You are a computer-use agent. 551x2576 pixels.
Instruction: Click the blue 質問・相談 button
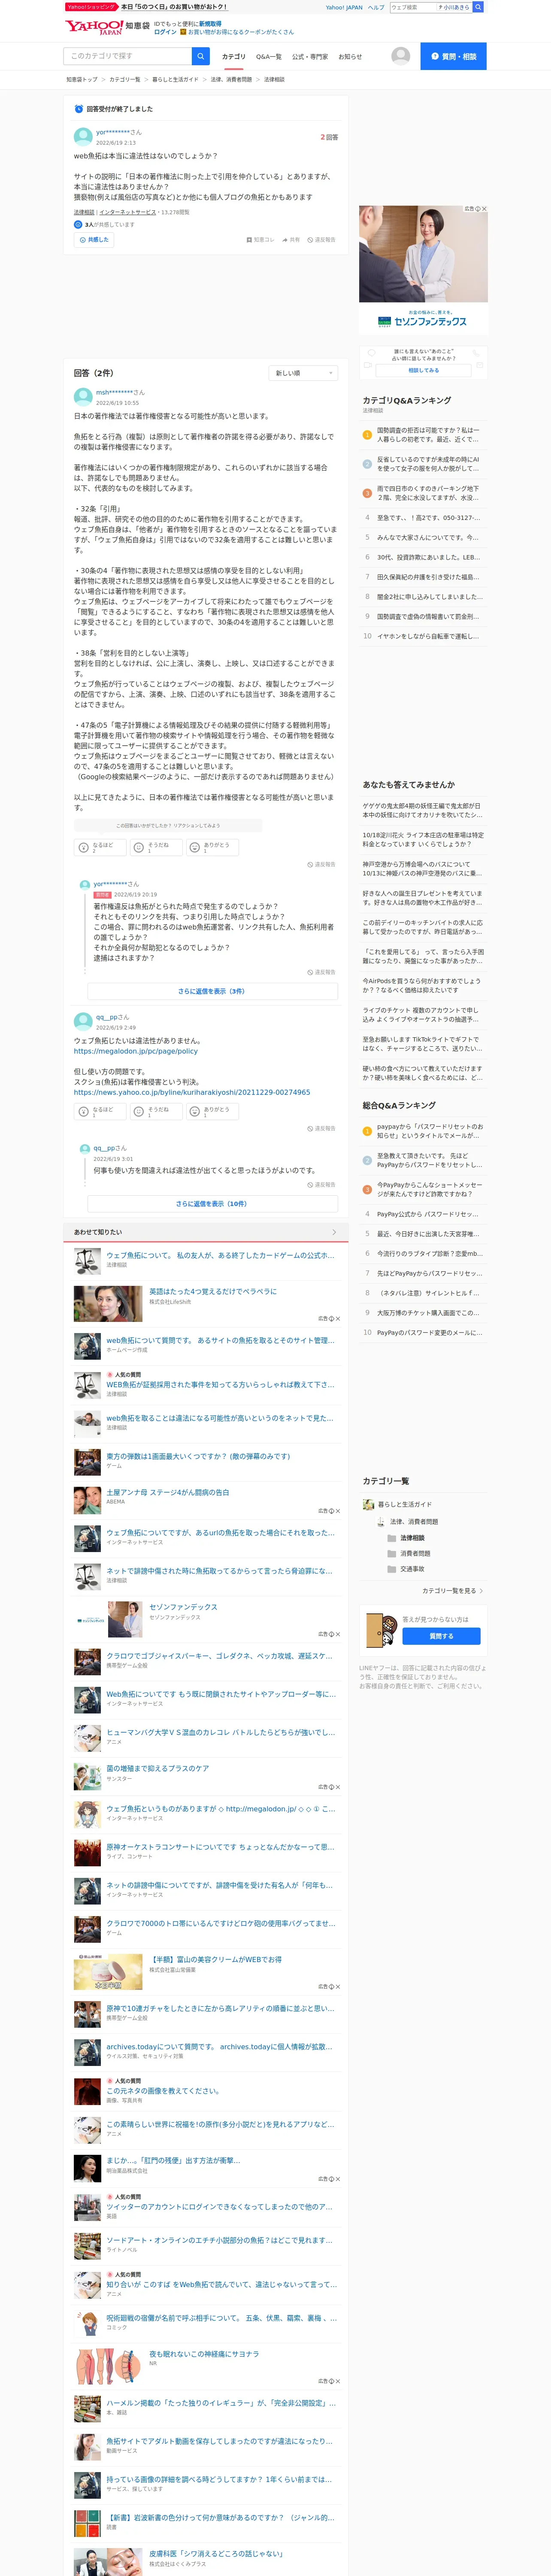click(x=453, y=56)
